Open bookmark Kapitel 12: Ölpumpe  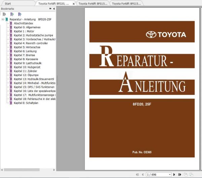[26, 75]
